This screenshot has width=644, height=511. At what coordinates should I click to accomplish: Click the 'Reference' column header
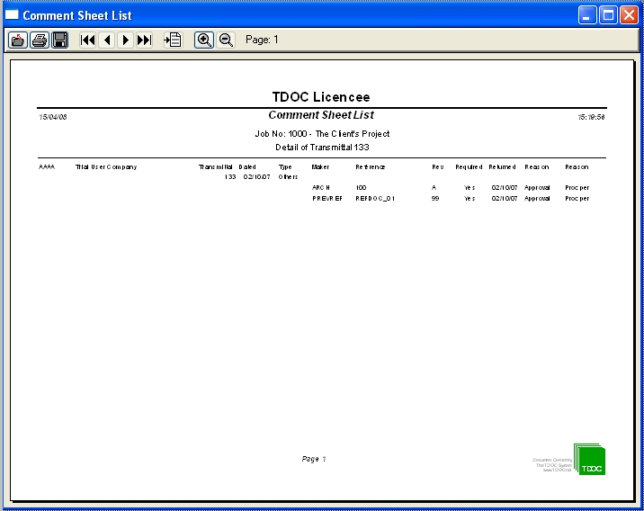click(371, 166)
